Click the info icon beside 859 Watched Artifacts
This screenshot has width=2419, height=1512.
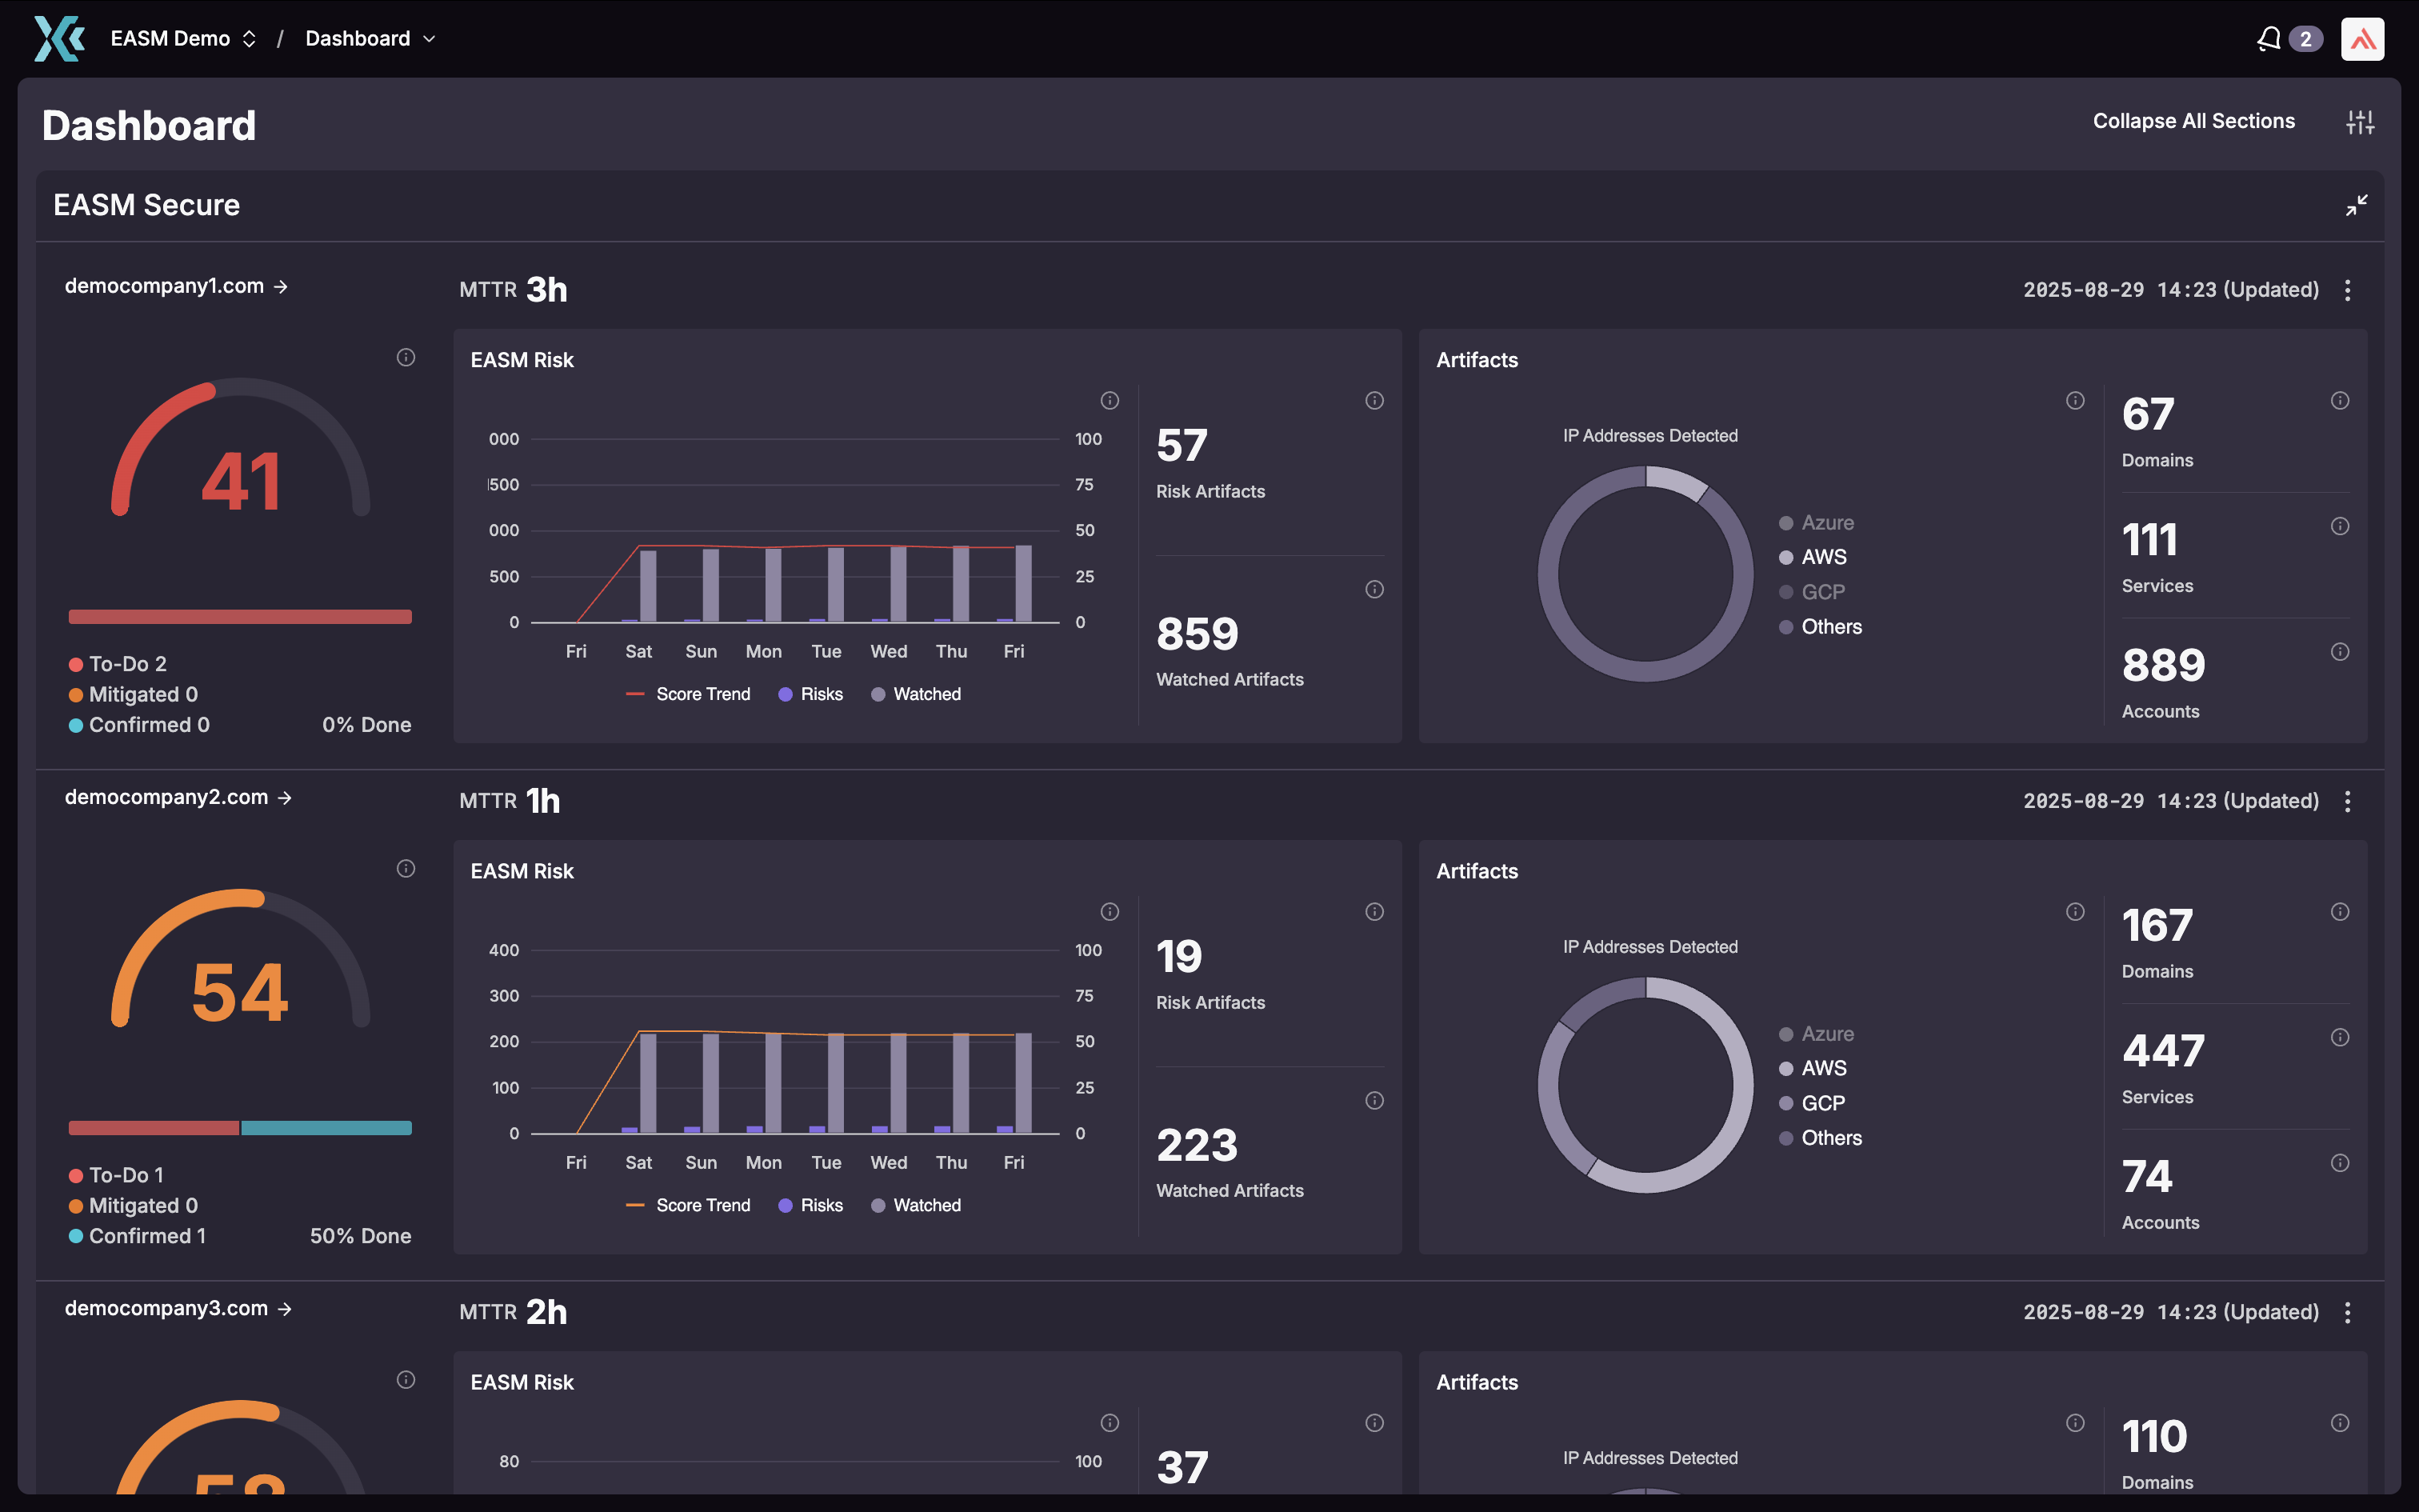click(1374, 589)
